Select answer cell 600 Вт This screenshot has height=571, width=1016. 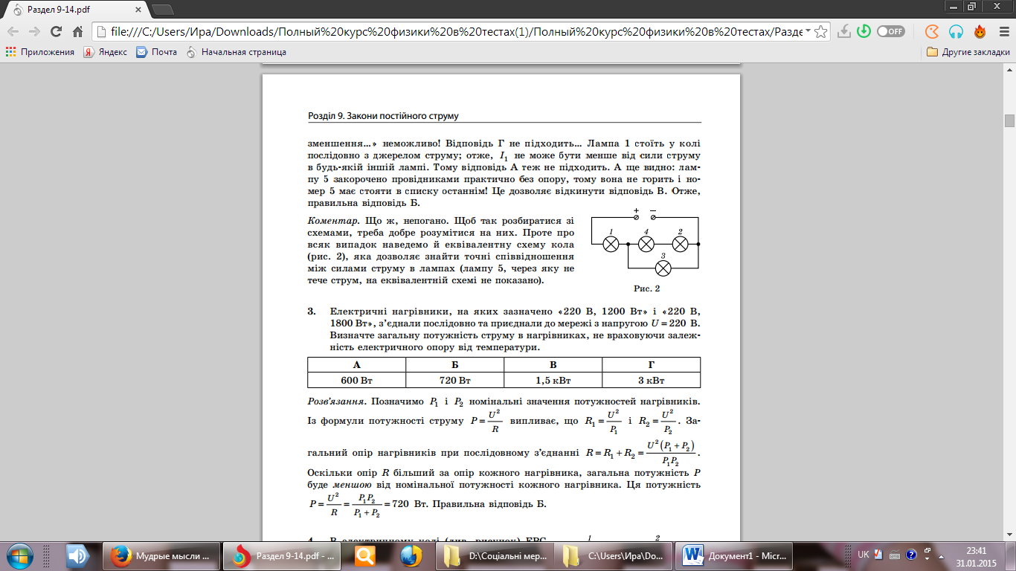click(357, 380)
